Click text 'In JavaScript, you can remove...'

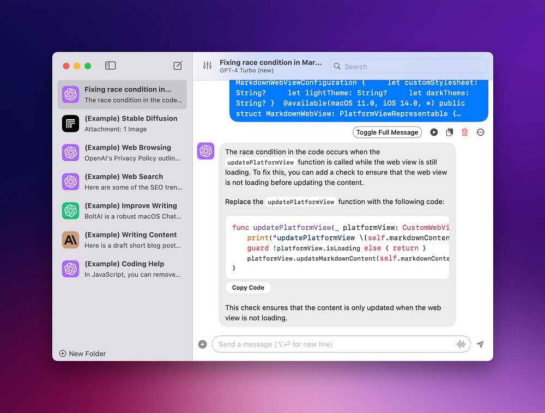pyautogui.click(x=132, y=275)
